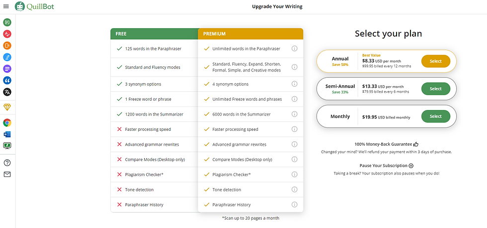Open the desktop app monitor icon
487x228 pixels.
(7, 145)
